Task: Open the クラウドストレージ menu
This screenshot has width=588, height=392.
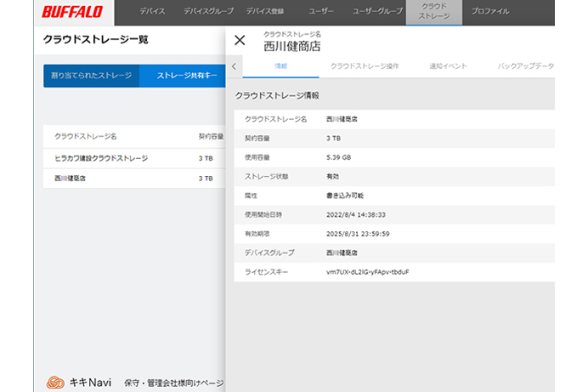Action: [434, 11]
